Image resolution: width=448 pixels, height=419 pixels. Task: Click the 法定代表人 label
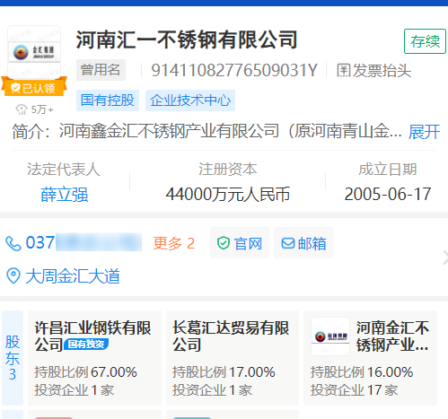[64, 170]
